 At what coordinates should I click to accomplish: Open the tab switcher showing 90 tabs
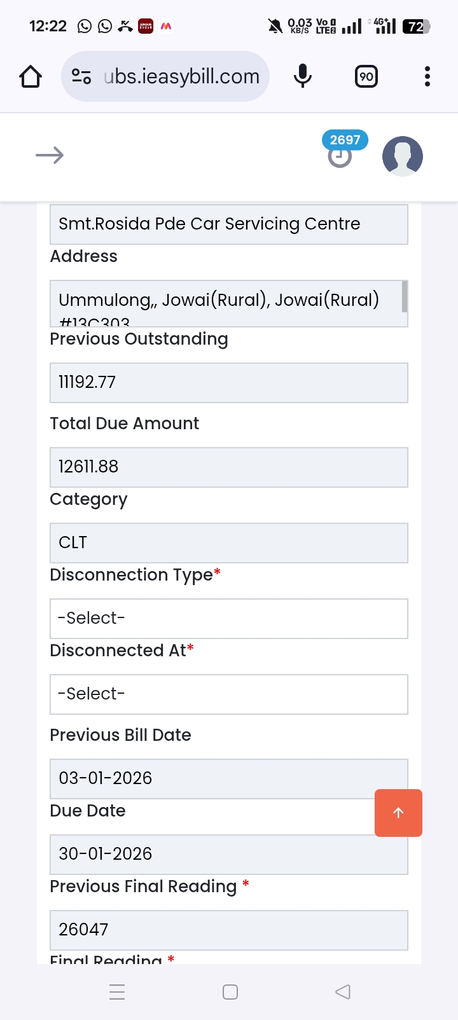point(366,77)
